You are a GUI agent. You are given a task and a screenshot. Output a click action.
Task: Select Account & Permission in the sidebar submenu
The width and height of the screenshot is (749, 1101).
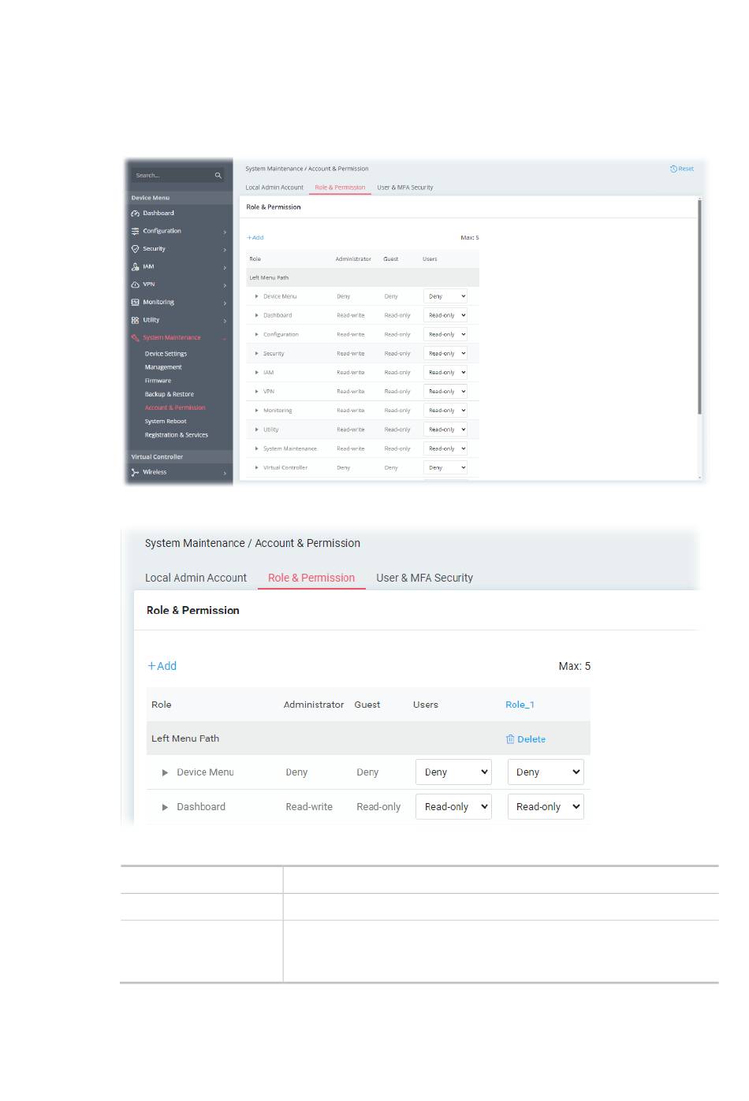coord(175,407)
